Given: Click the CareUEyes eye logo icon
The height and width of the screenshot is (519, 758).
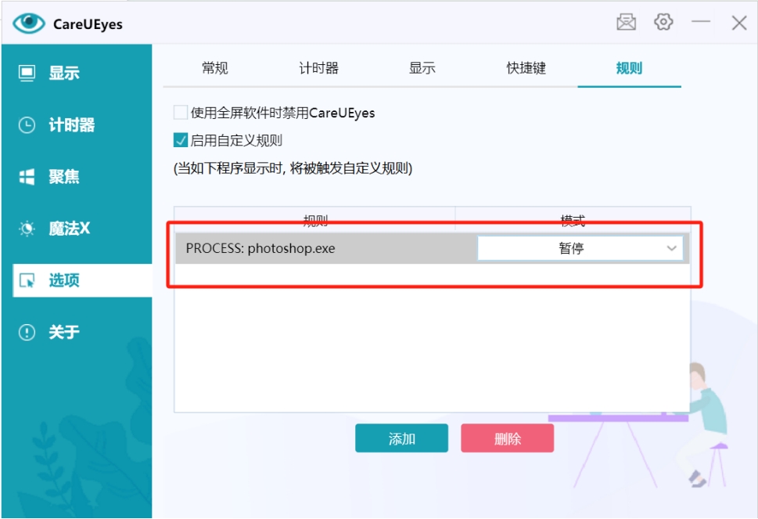Looking at the screenshot, I should coord(29,23).
